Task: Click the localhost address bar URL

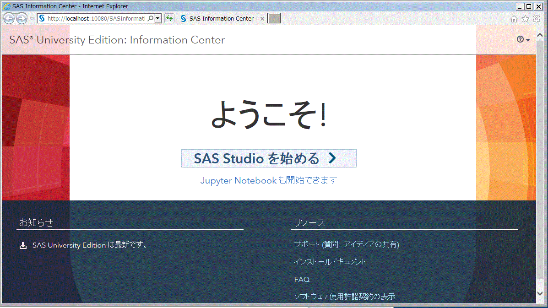Action: (x=96, y=18)
